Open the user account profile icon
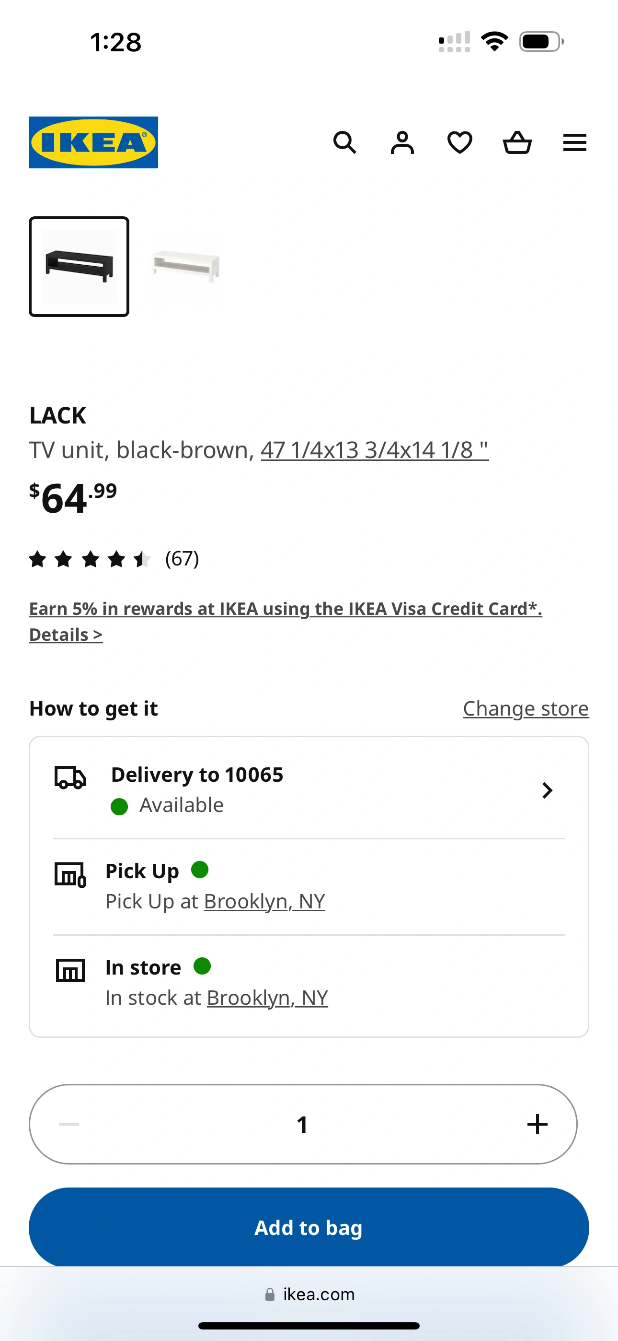 click(x=402, y=142)
